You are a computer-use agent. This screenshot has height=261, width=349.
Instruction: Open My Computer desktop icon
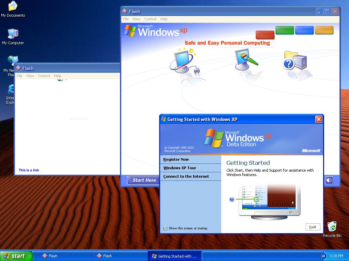click(x=13, y=37)
